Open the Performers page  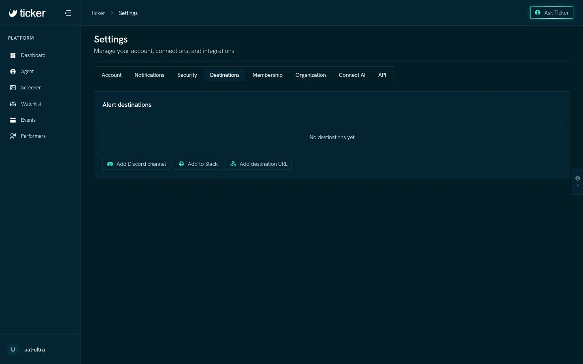[40, 136]
